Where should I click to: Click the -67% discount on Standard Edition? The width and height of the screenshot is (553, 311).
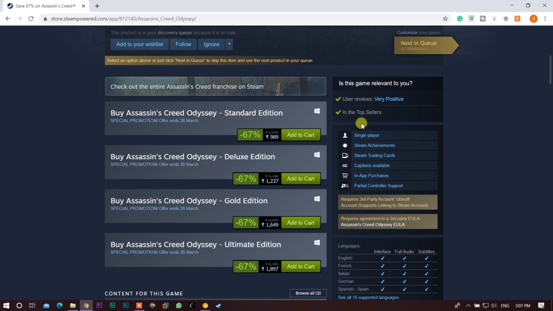coord(250,134)
